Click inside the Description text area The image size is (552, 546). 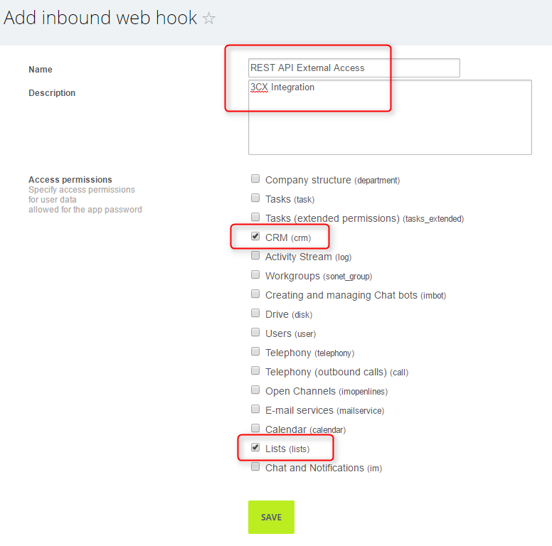(390, 117)
